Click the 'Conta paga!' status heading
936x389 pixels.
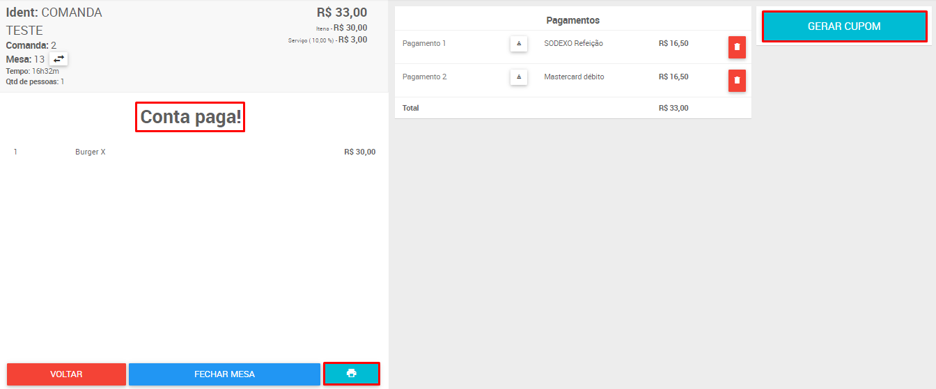click(190, 117)
